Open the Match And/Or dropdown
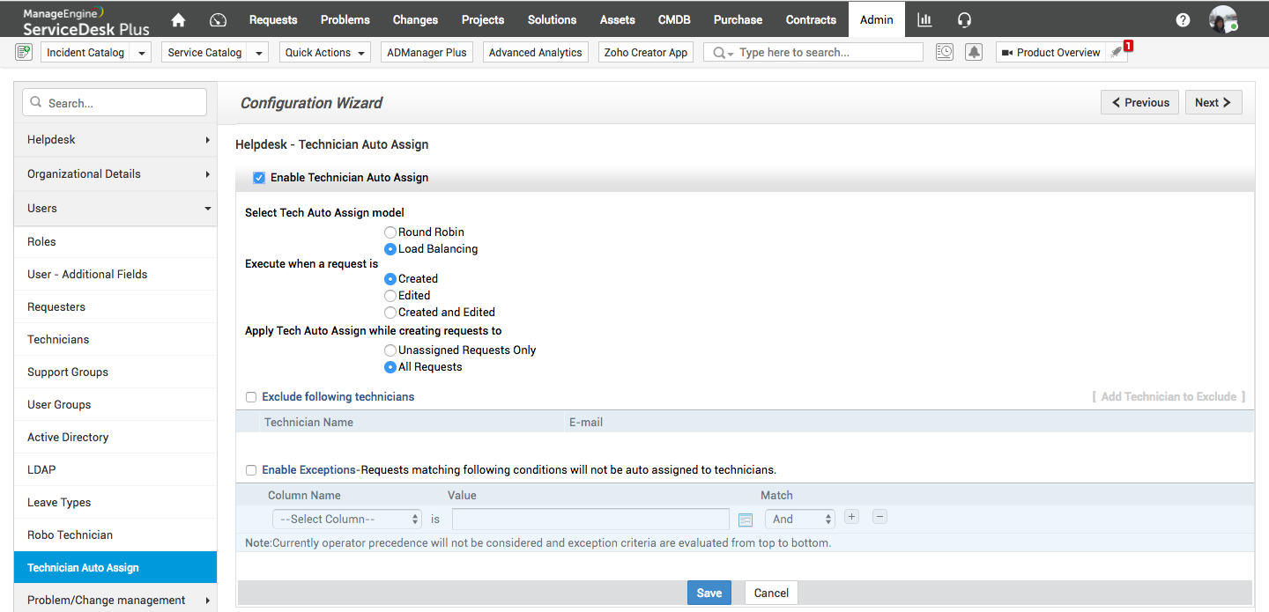This screenshot has height=612, width=1269. pyautogui.click(x=798, y=519)
